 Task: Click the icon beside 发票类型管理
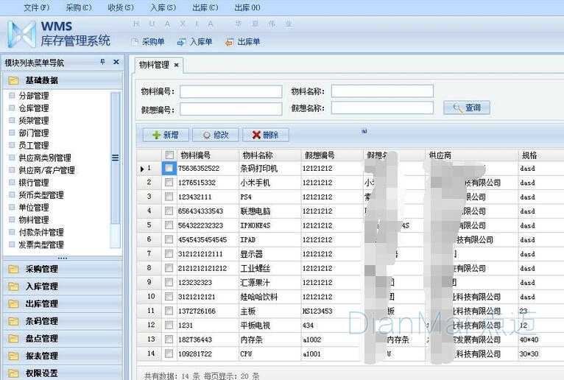[12, 244]
